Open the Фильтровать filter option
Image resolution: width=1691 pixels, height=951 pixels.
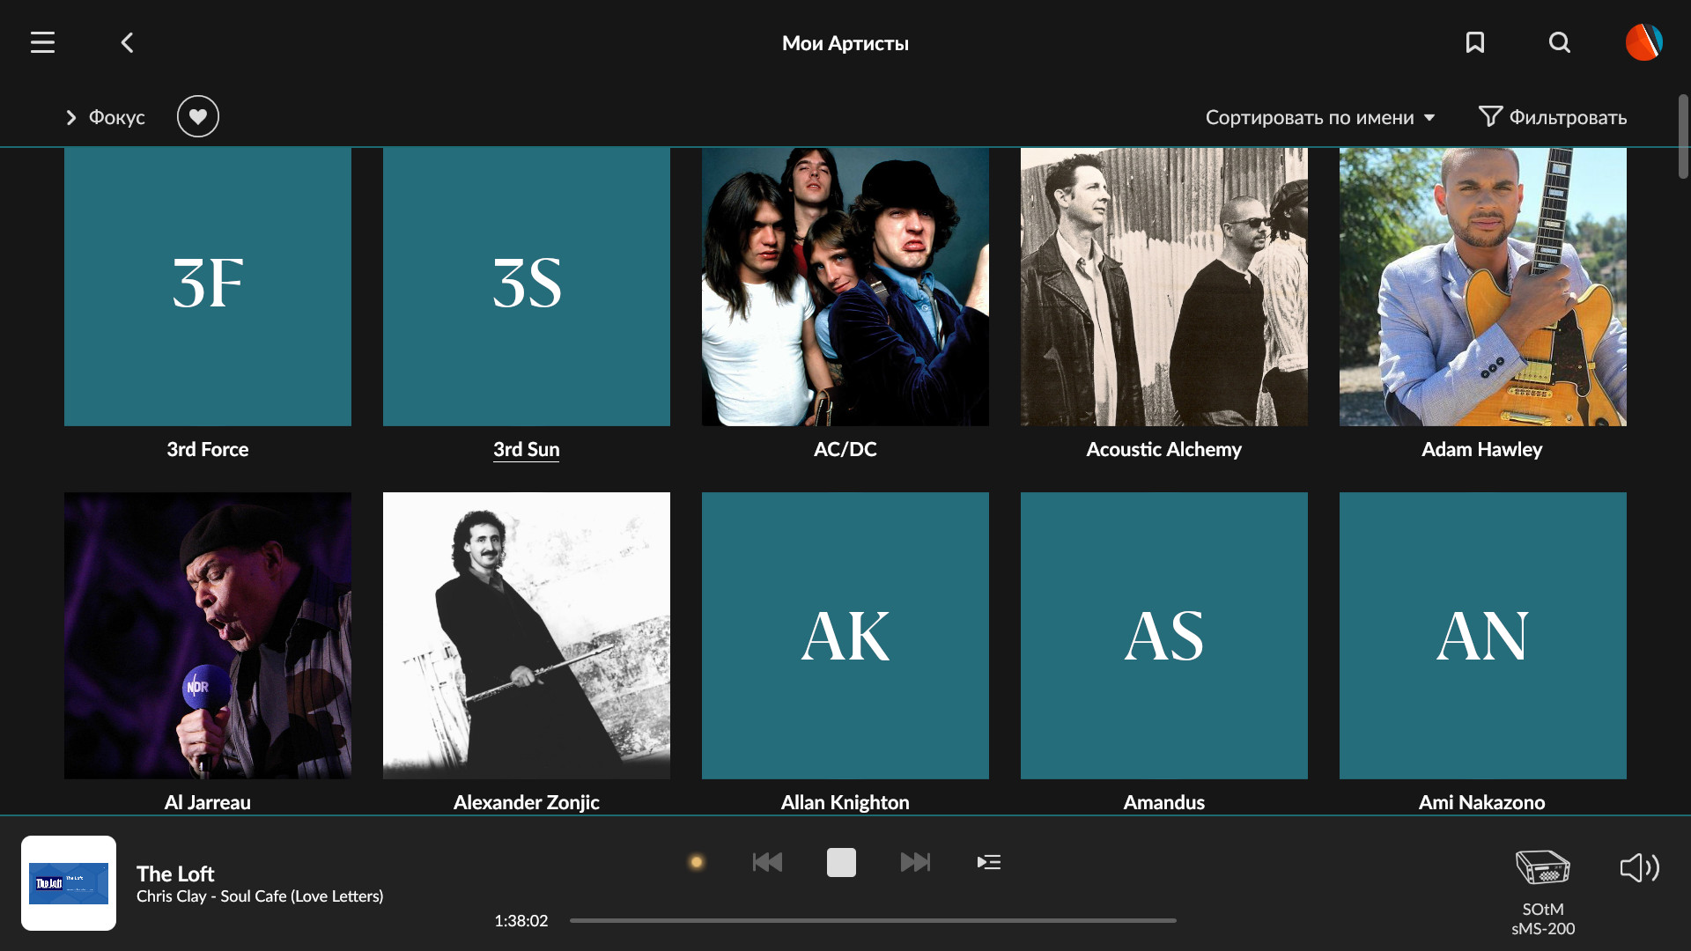[1553, 117]
